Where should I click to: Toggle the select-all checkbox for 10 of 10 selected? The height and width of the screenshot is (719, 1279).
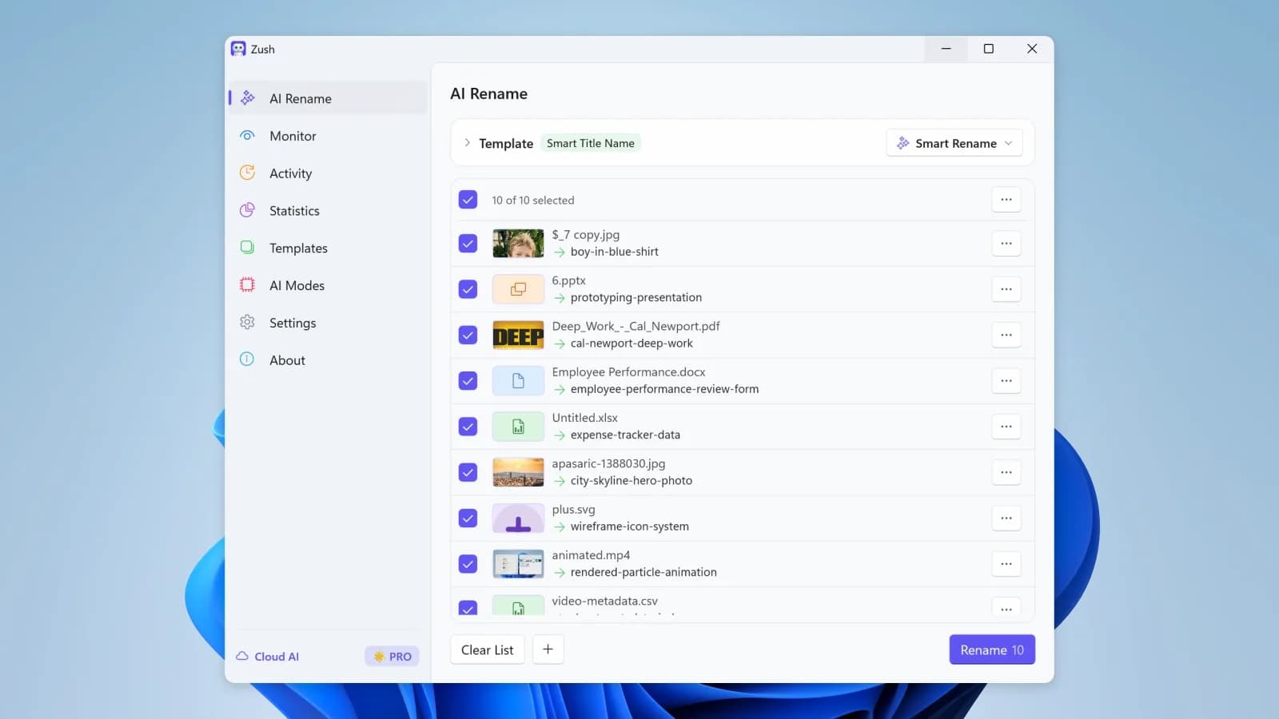click(x=468, y=200)
